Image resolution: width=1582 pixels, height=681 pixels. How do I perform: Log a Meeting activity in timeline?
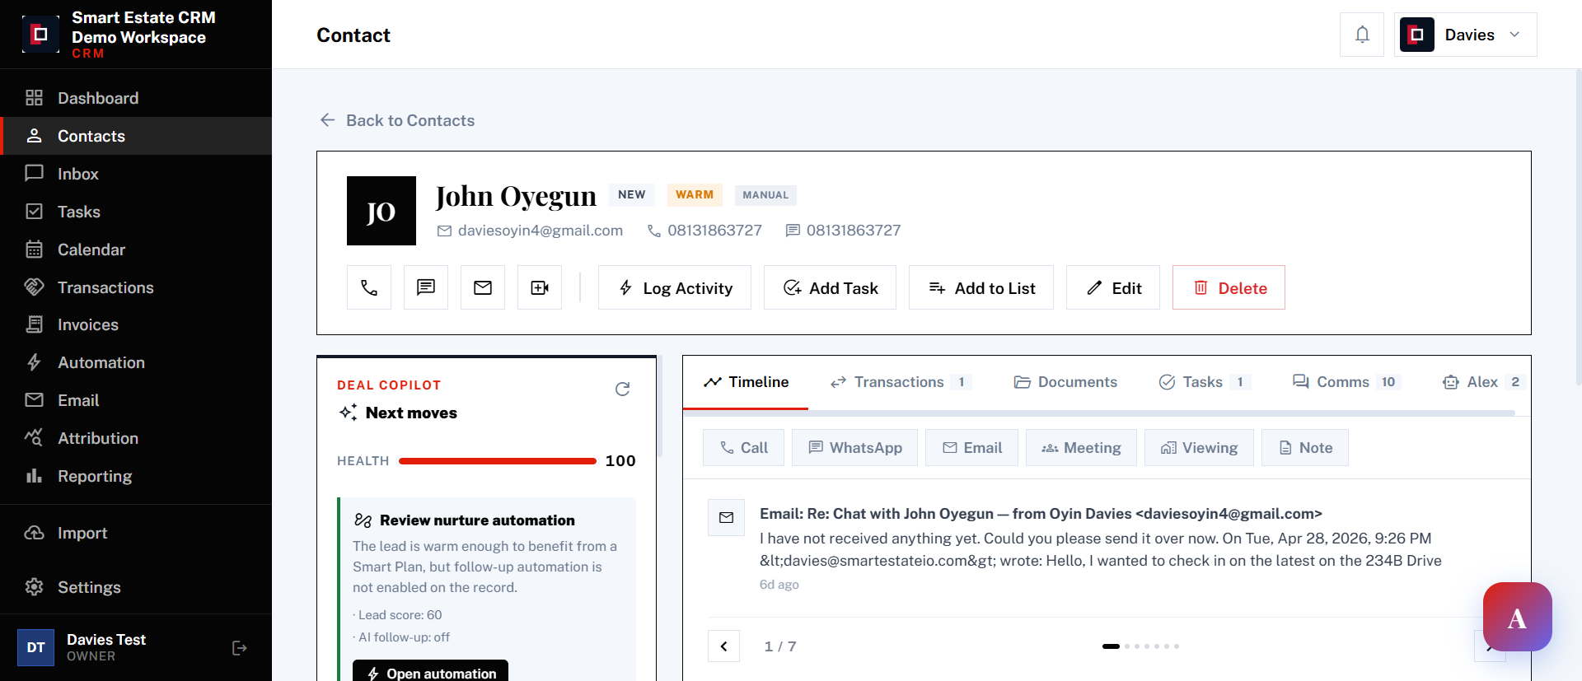pyautogui.click(x=1081, y=447)
